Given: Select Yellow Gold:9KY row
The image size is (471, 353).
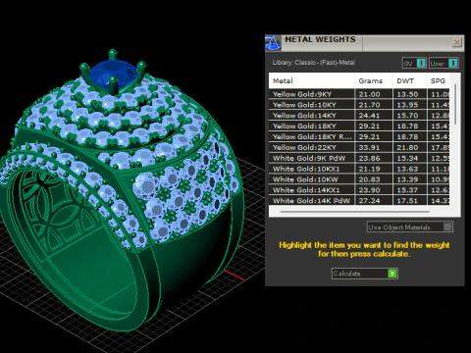Looking at the screenshot, I should coord(359,94).
